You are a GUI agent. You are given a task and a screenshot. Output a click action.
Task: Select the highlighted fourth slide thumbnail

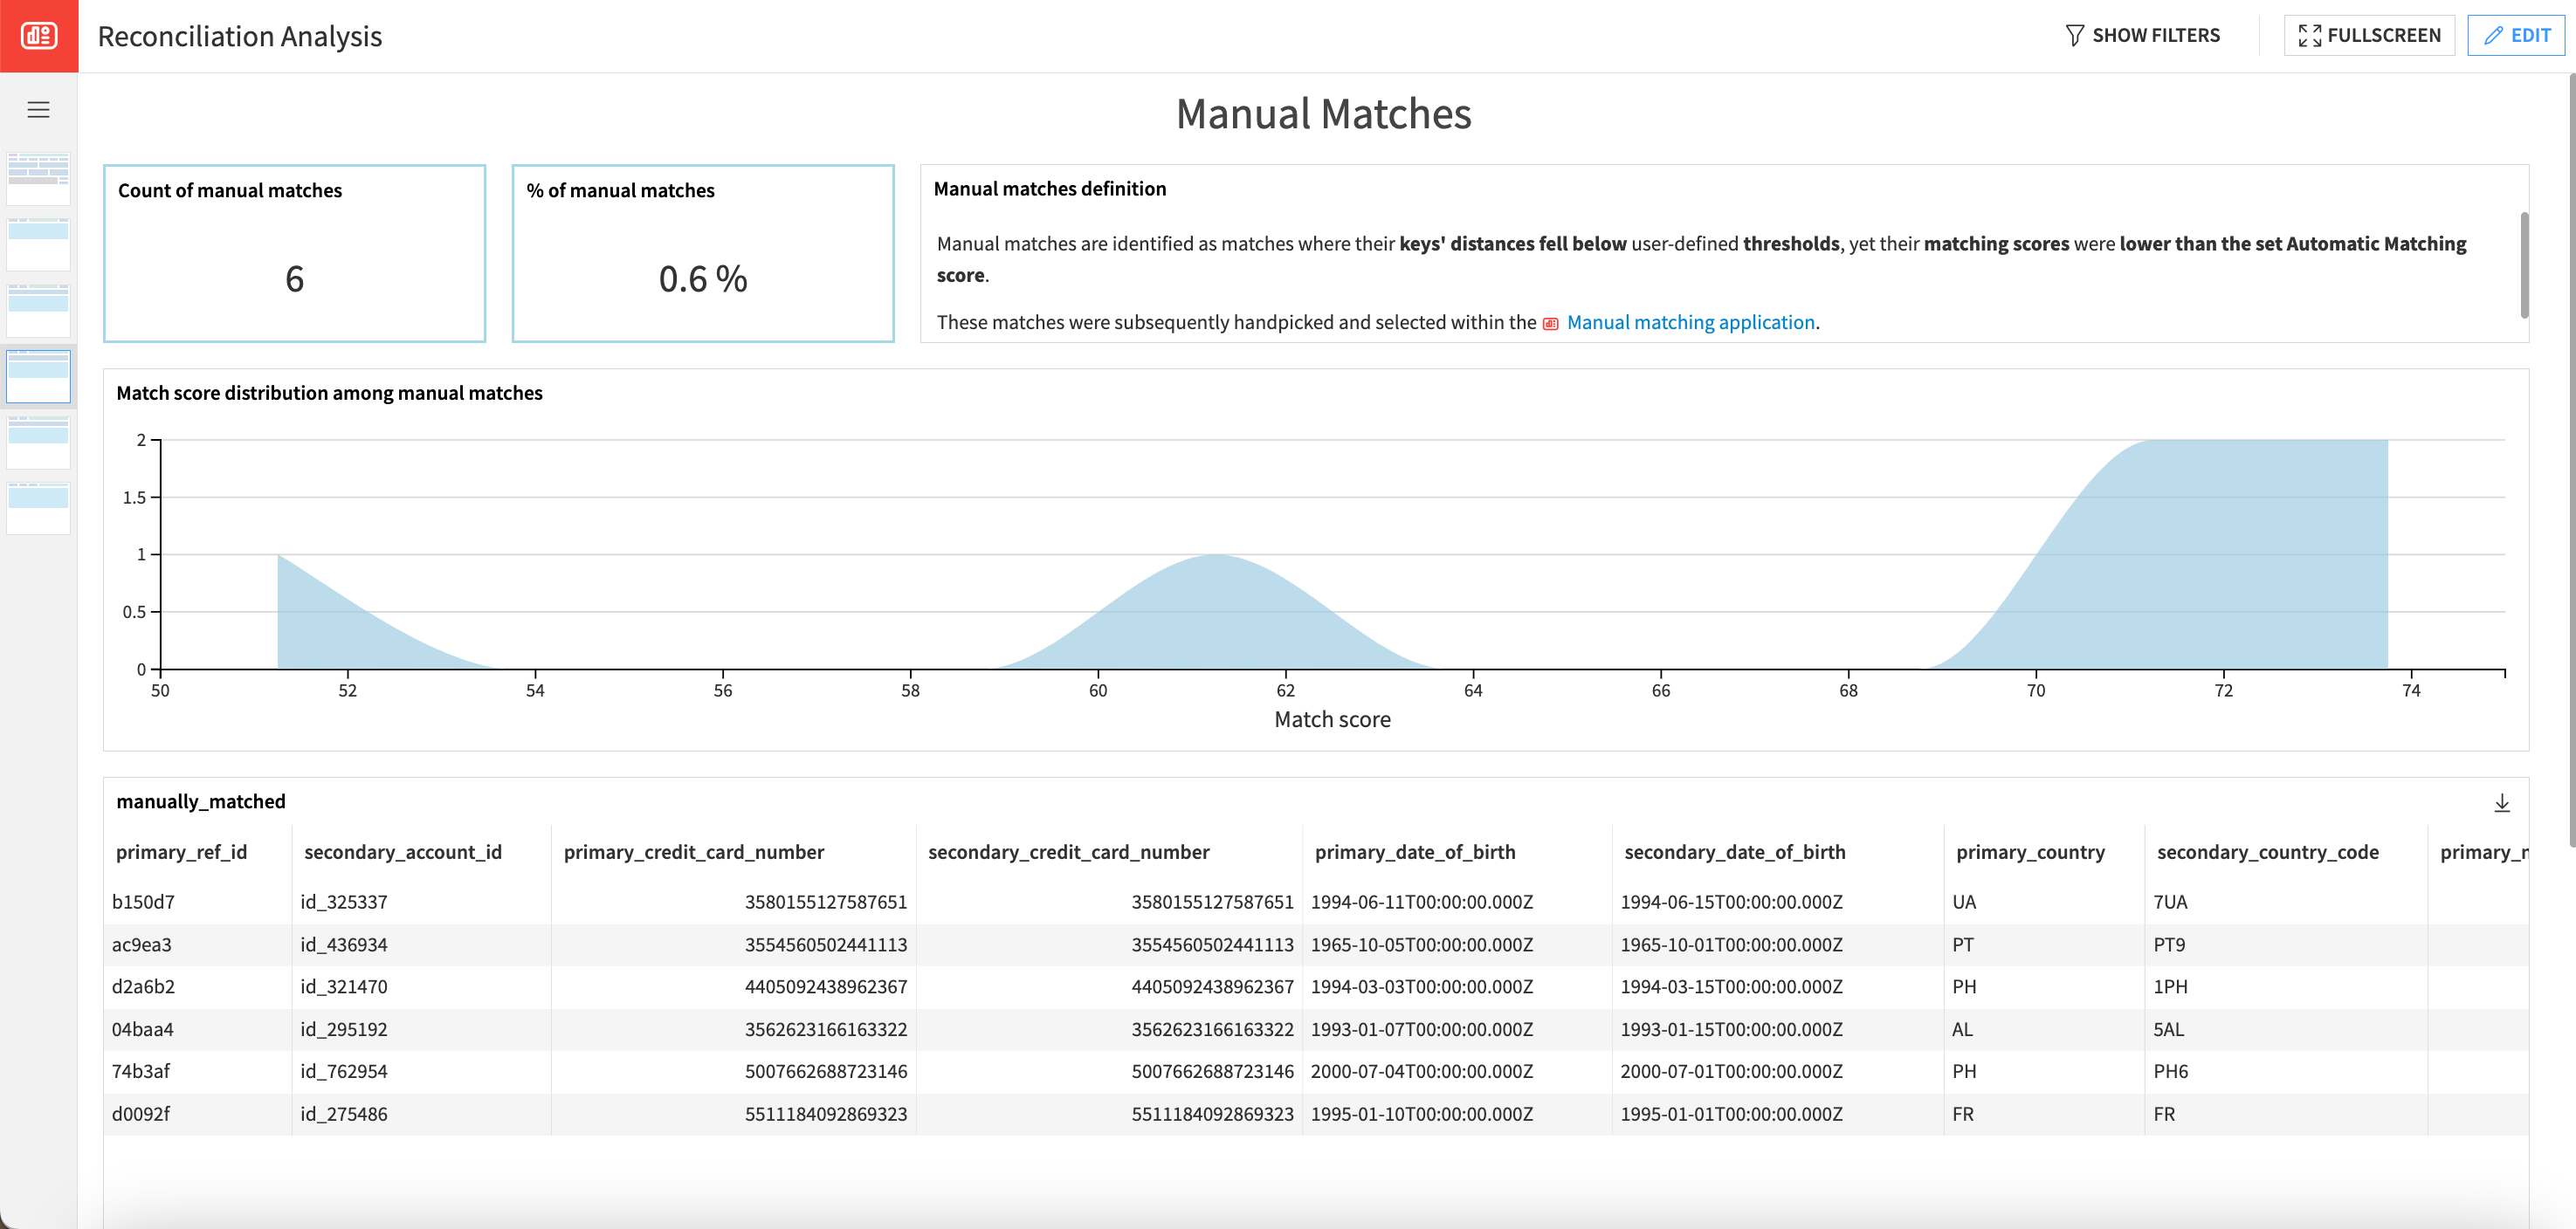point(38,377)
